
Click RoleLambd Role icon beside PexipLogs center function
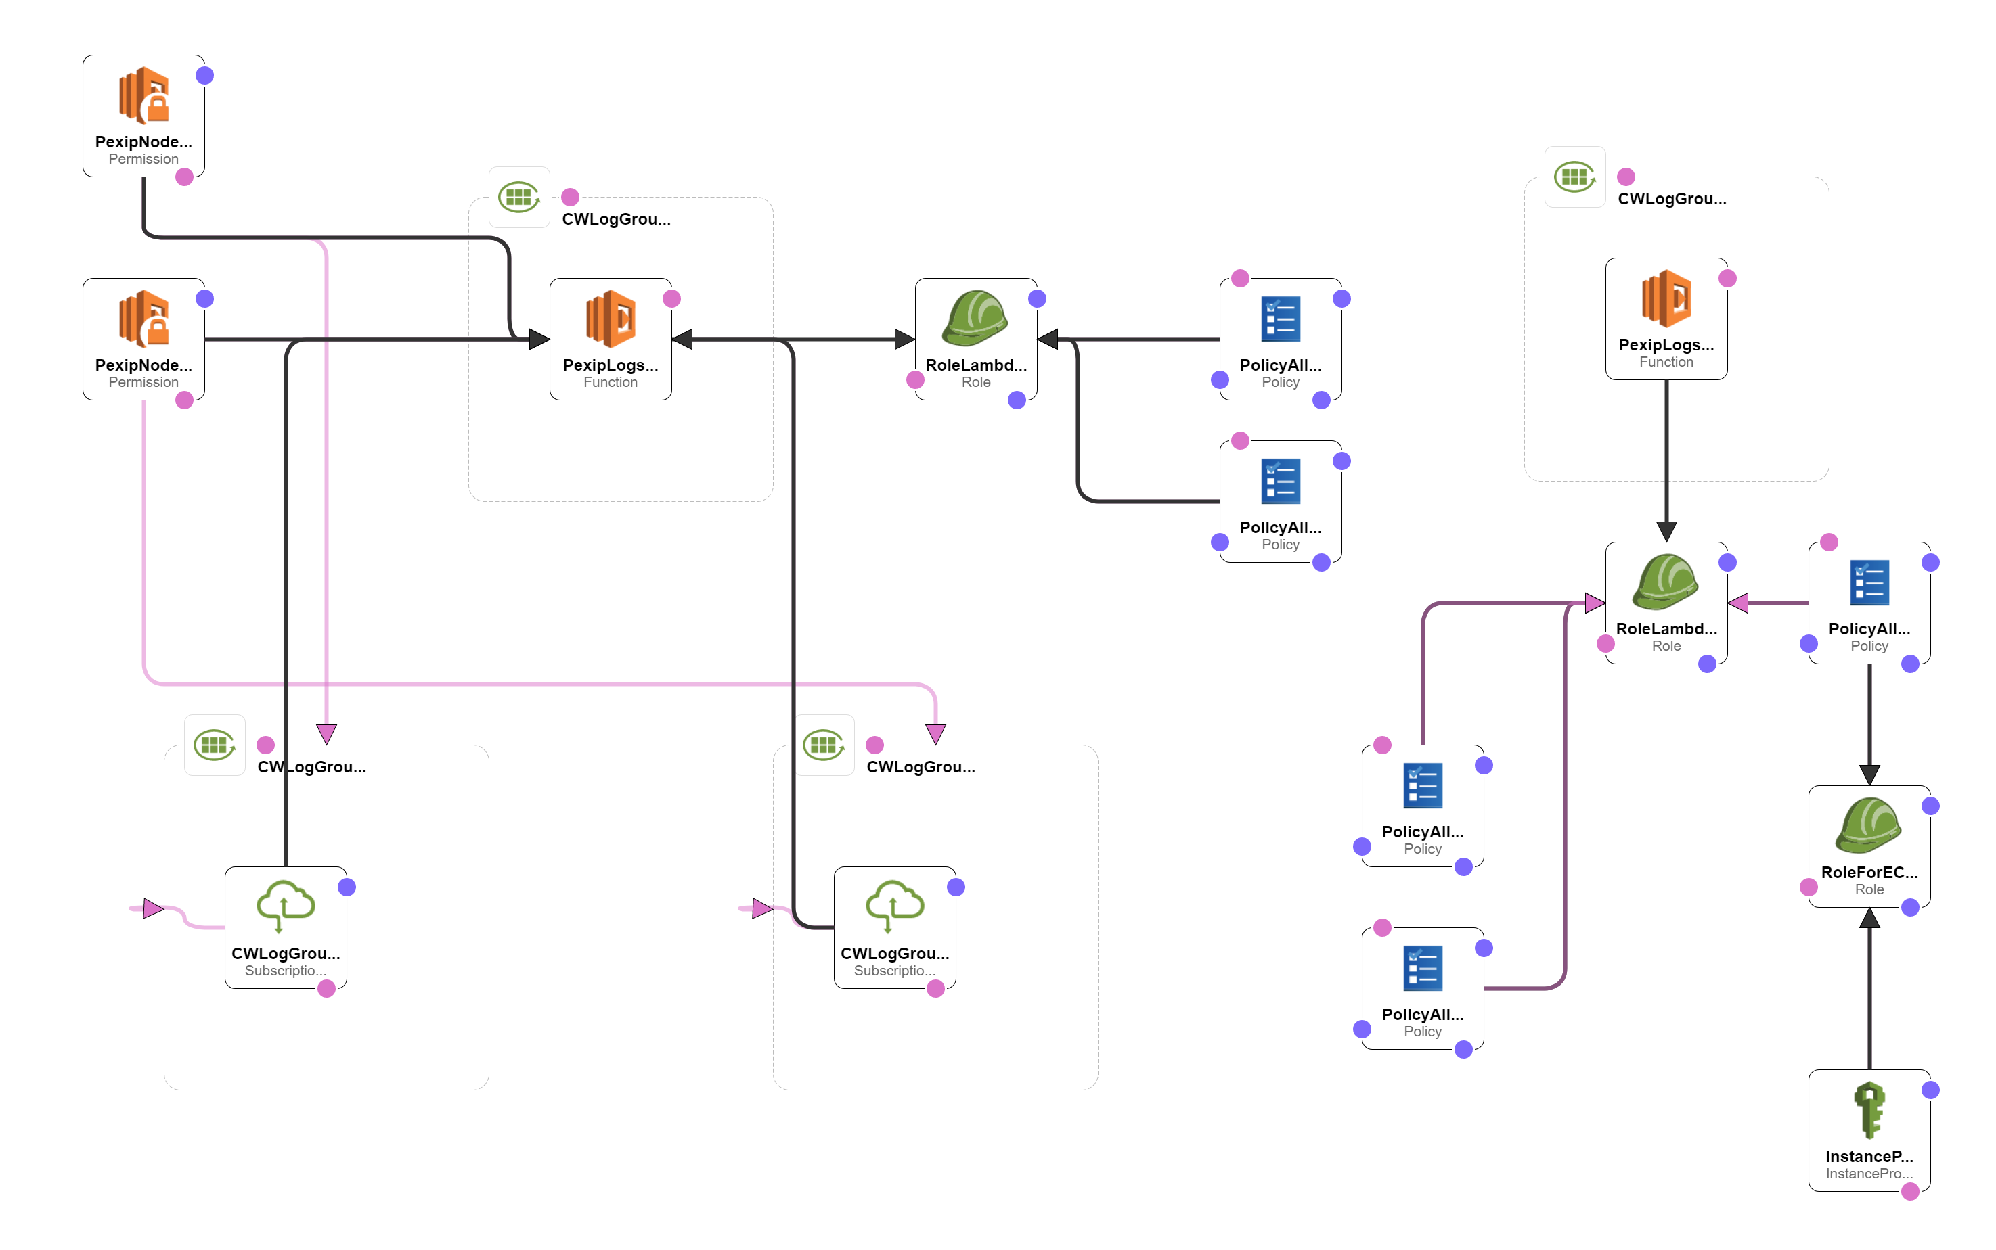click(975, 319)
